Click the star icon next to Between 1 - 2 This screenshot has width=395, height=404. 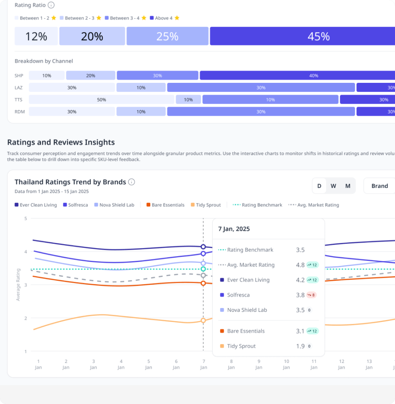[x=54, y=18]
